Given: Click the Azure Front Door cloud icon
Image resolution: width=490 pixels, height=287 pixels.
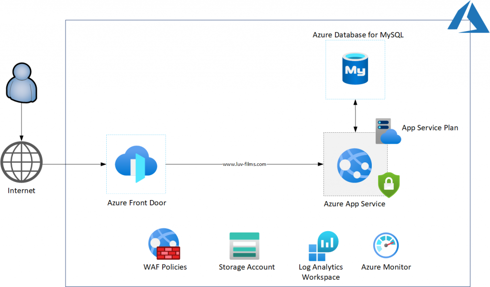Looking at the screenshot, I should click(x=136, y=164).
